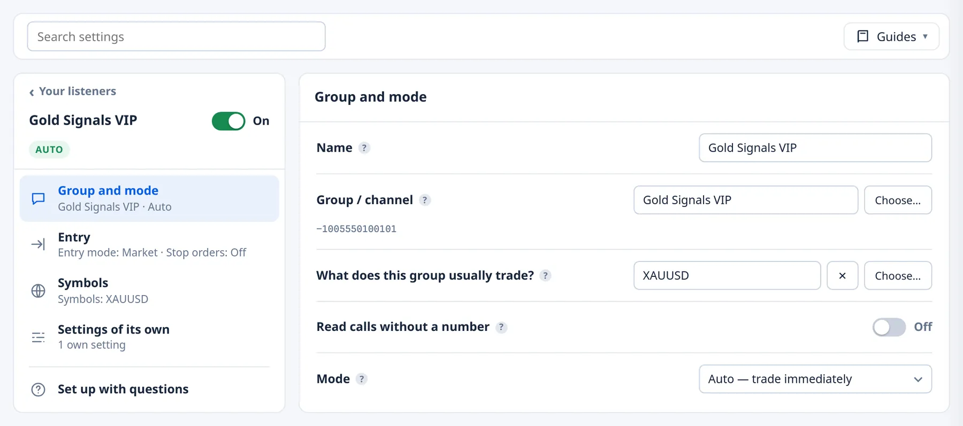Click the XAUUSD symbol input field
Image resolution: width=963 pixels, height=426 pixels.
click(x=727, y=276)
